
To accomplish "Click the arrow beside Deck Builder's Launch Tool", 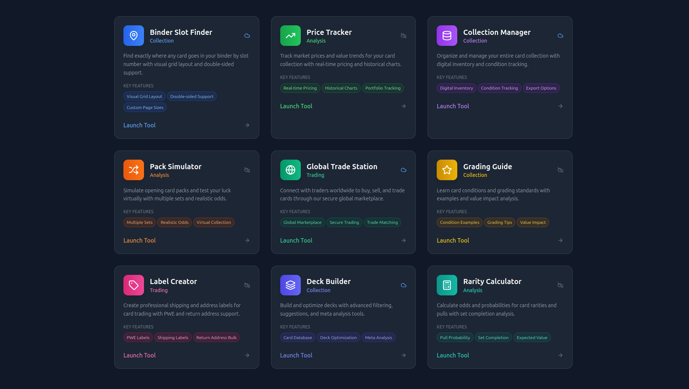I will point(403,355).
